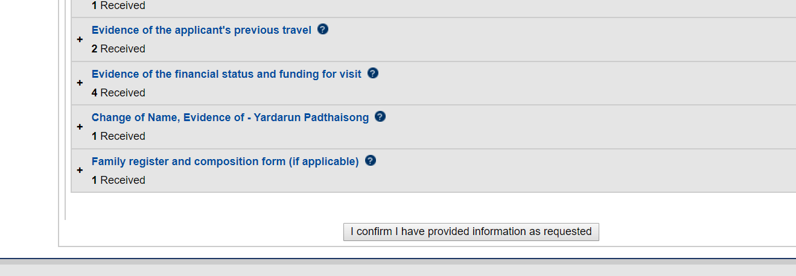Screen dimensions: 796x276
Task: Open Change of Name Yardarun Padthaisong link
Action: pyautogui.click(x=230, y=118)
